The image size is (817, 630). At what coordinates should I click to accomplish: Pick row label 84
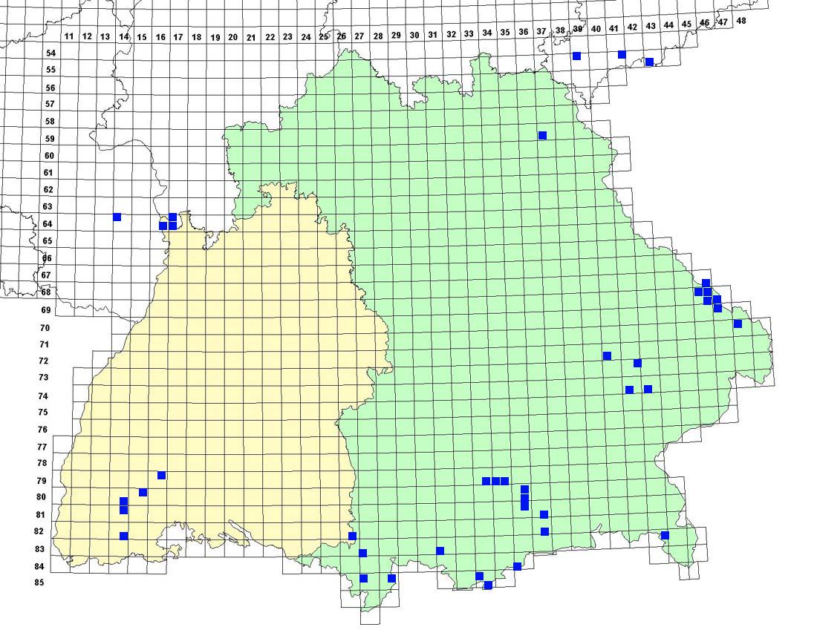tap(39, 566)
